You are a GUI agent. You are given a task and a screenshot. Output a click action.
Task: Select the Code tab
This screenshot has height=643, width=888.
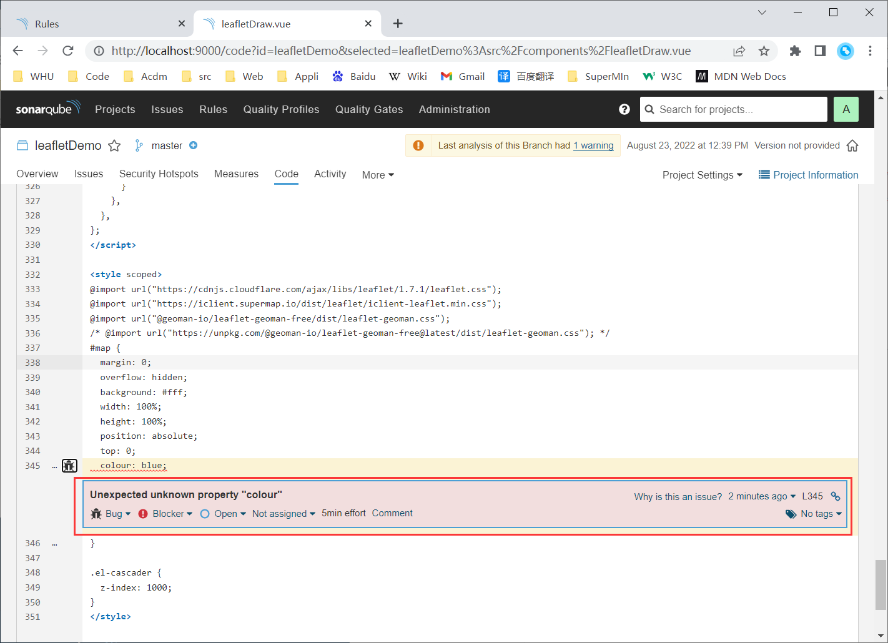[x=287, y=174]
